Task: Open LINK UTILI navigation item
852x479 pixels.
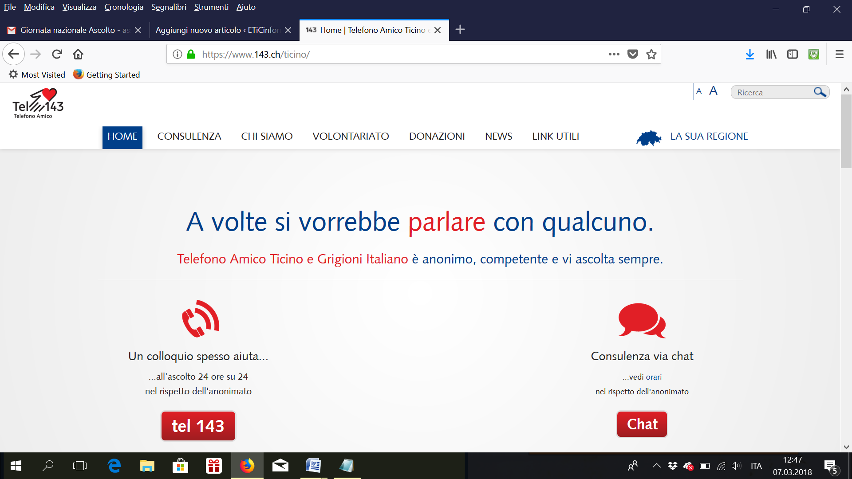Action: 556,137
